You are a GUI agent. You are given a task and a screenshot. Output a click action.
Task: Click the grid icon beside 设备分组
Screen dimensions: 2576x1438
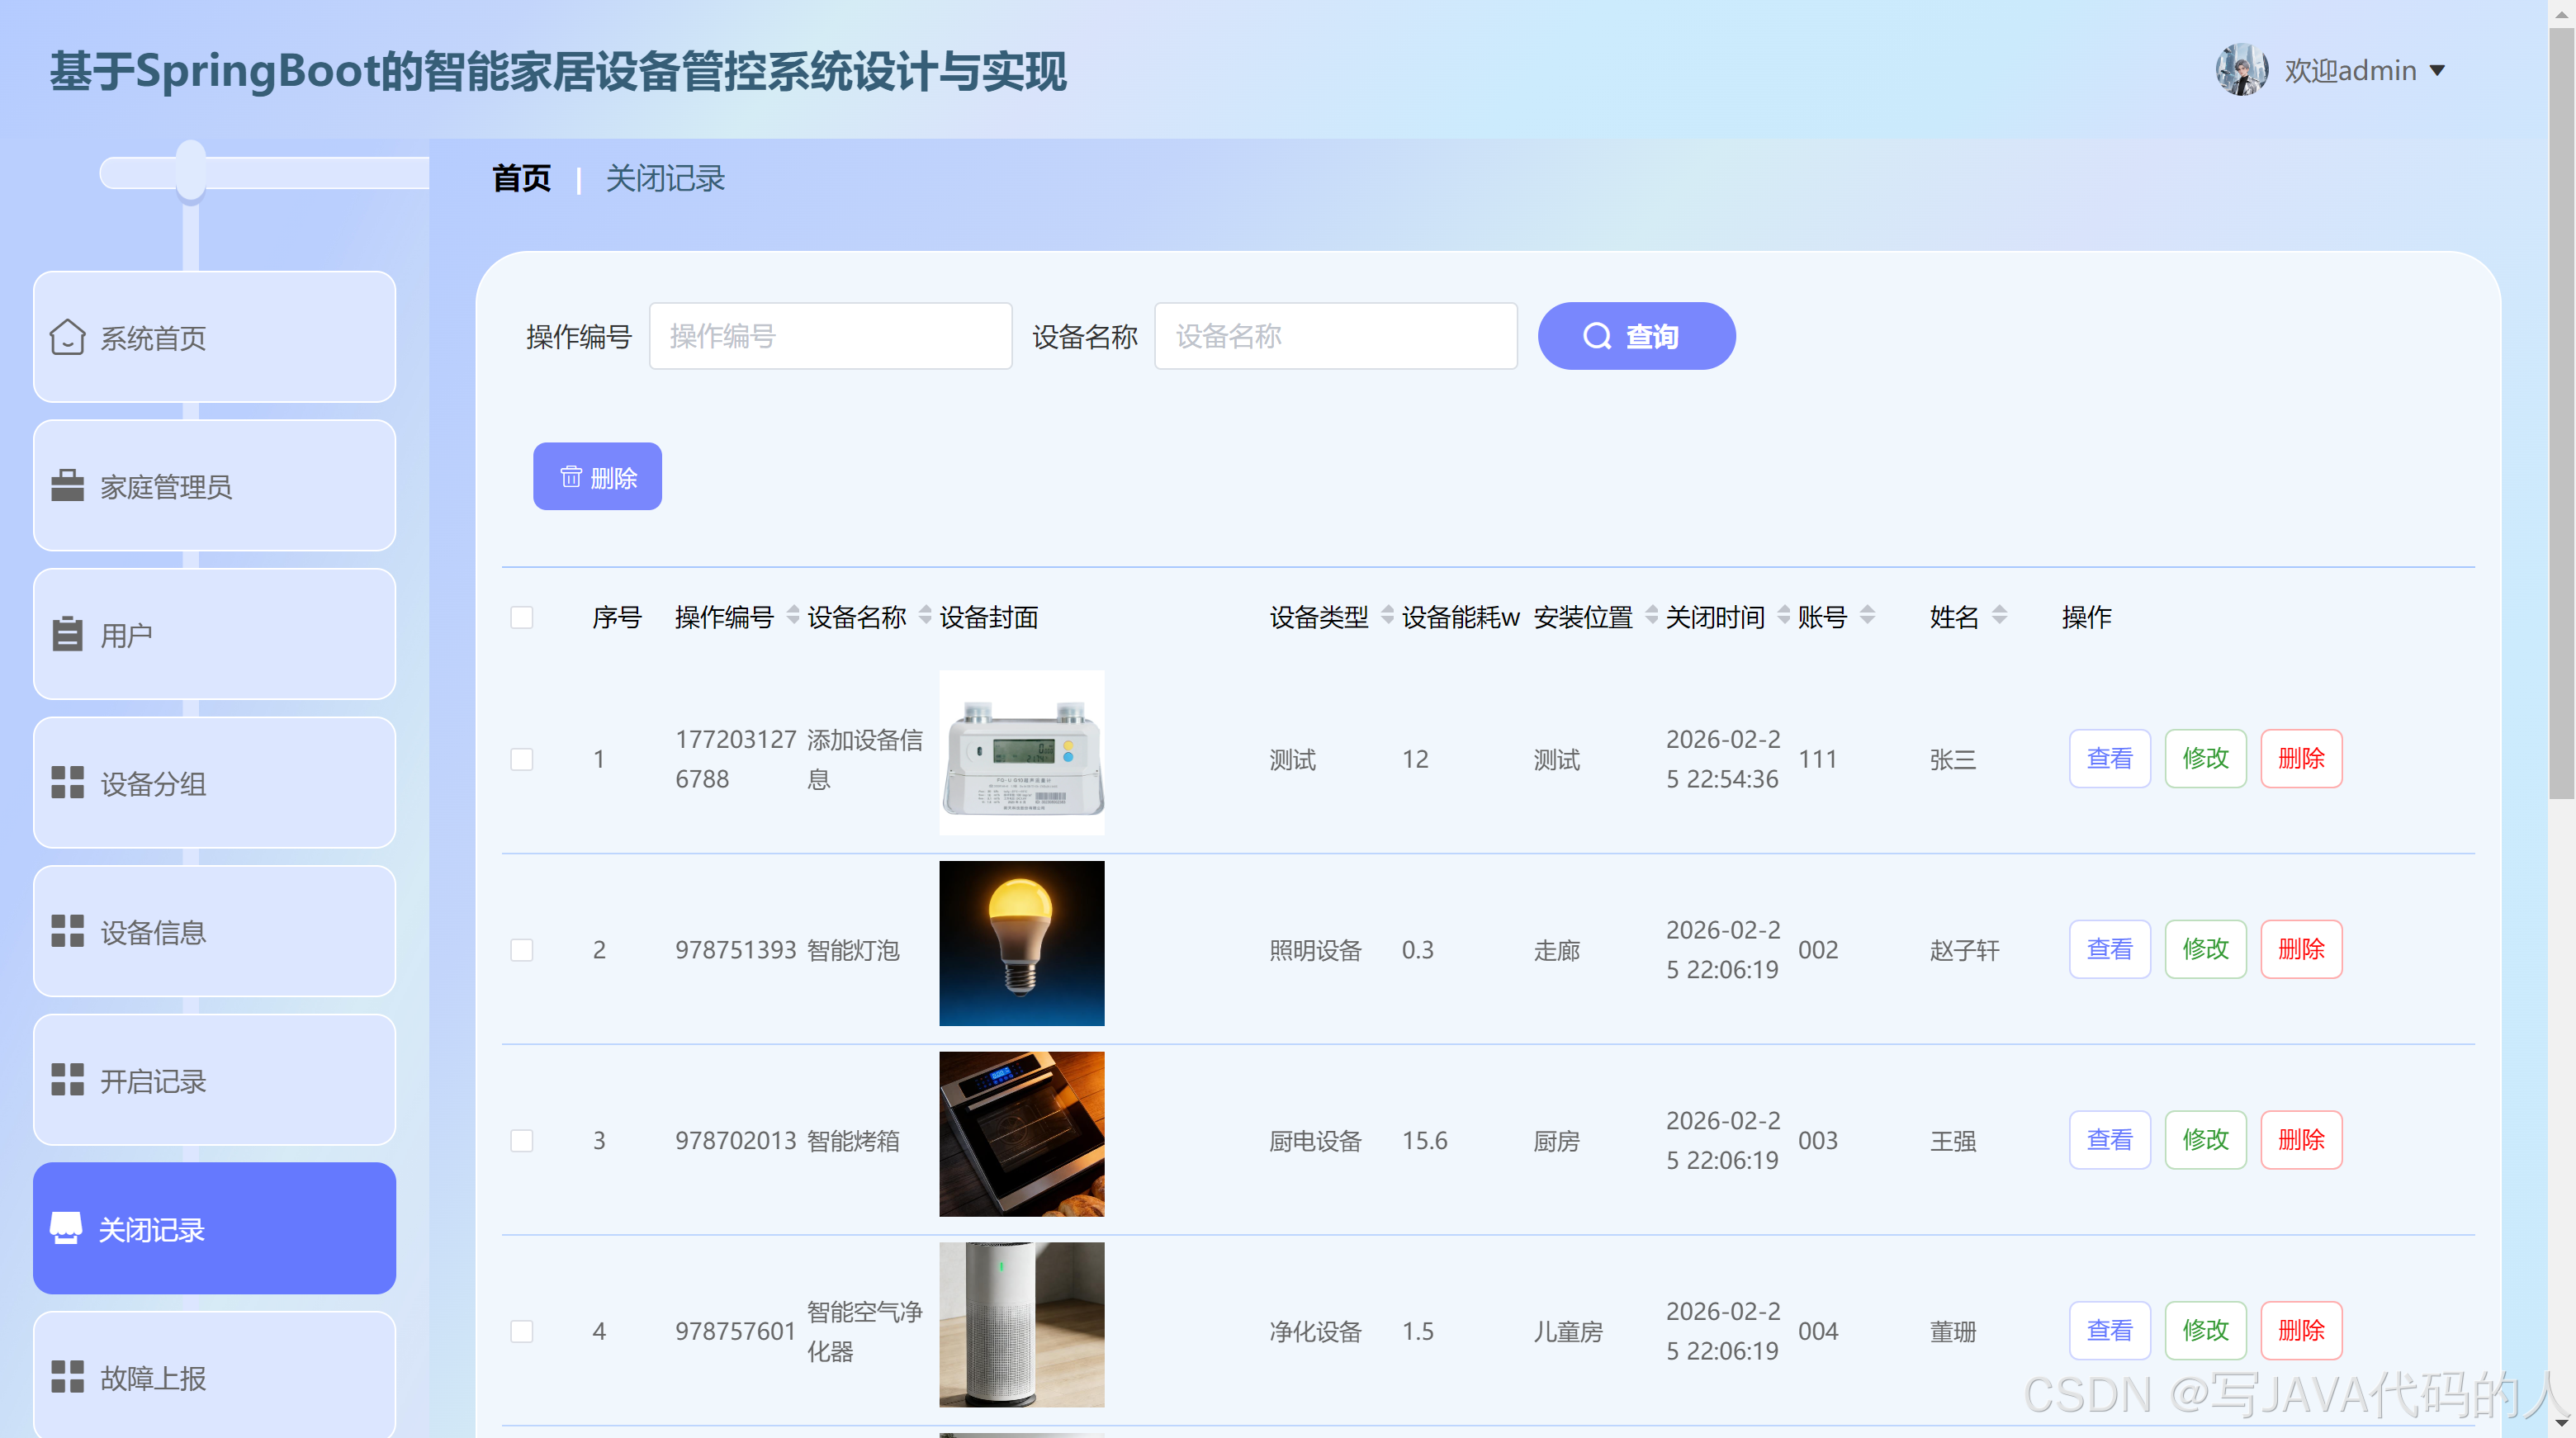67,782
